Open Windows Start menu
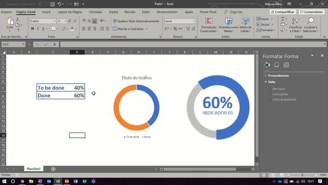This screenshot has width=328, height=185. pos(4,181)
